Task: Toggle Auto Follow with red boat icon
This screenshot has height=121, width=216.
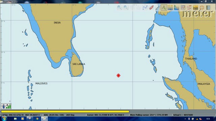Action: coord(151,7)
